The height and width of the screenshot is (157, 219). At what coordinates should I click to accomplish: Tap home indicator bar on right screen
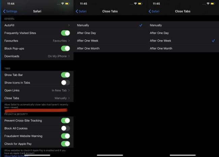click(183, 155)
